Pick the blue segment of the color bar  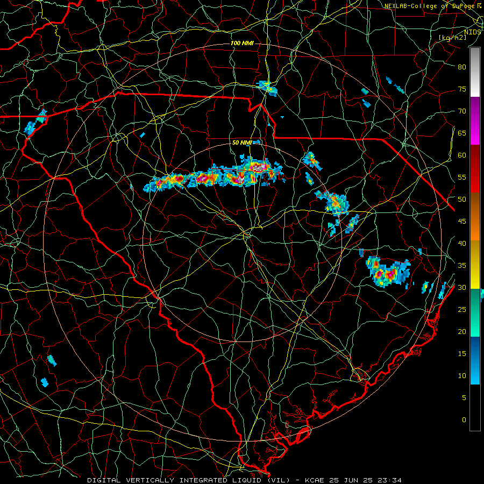pyautogui.click(x=475, y=360)
